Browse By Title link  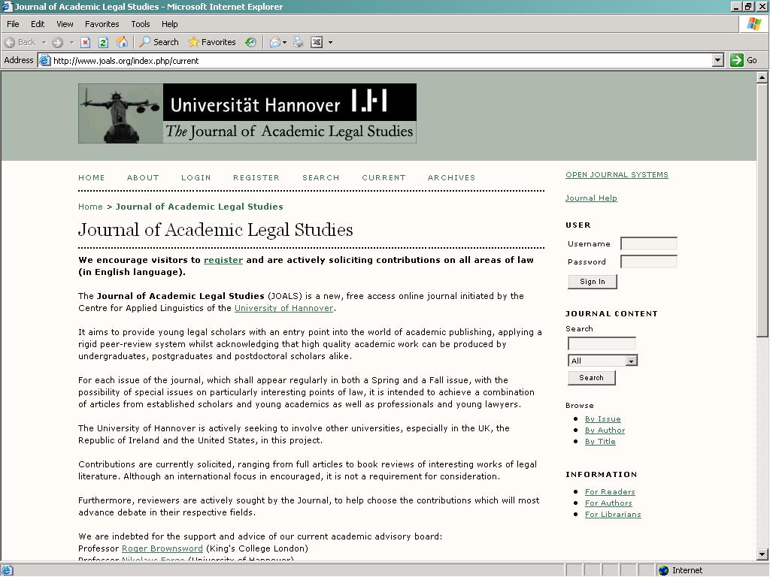tap(600, 442)
